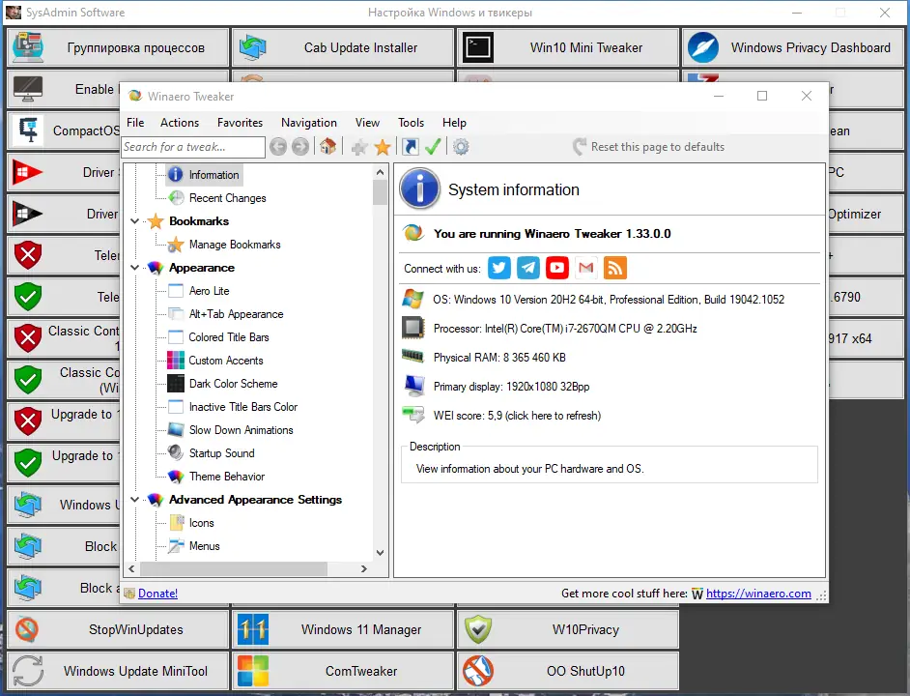
Task: Go to Home page icon in toolbar
Action: pyautogui.click(x=327, y=146)
